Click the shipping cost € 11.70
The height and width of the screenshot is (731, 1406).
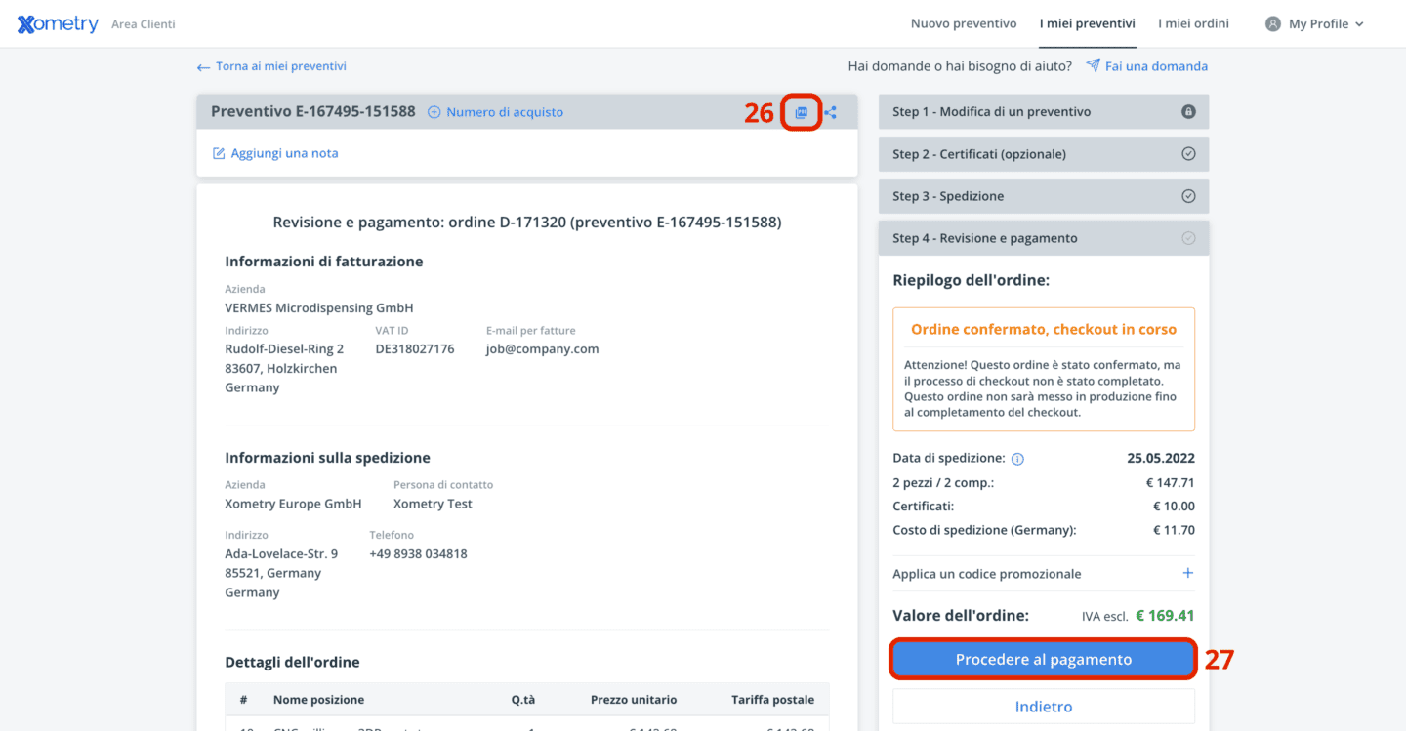pos(1174,530)
